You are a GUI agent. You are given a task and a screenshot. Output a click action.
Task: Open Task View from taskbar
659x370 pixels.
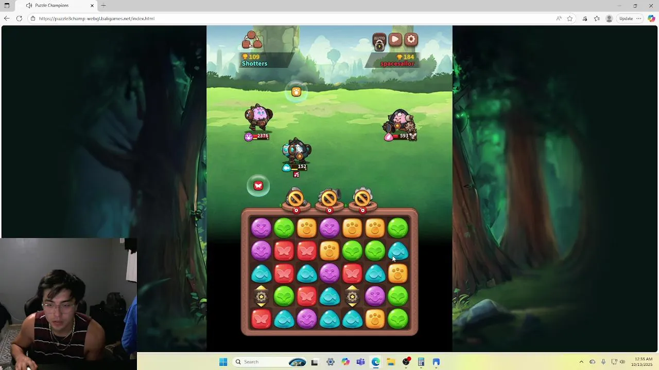(315, 362)
